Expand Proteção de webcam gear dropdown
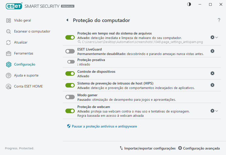The image size is (226, 155). point(216,110)
